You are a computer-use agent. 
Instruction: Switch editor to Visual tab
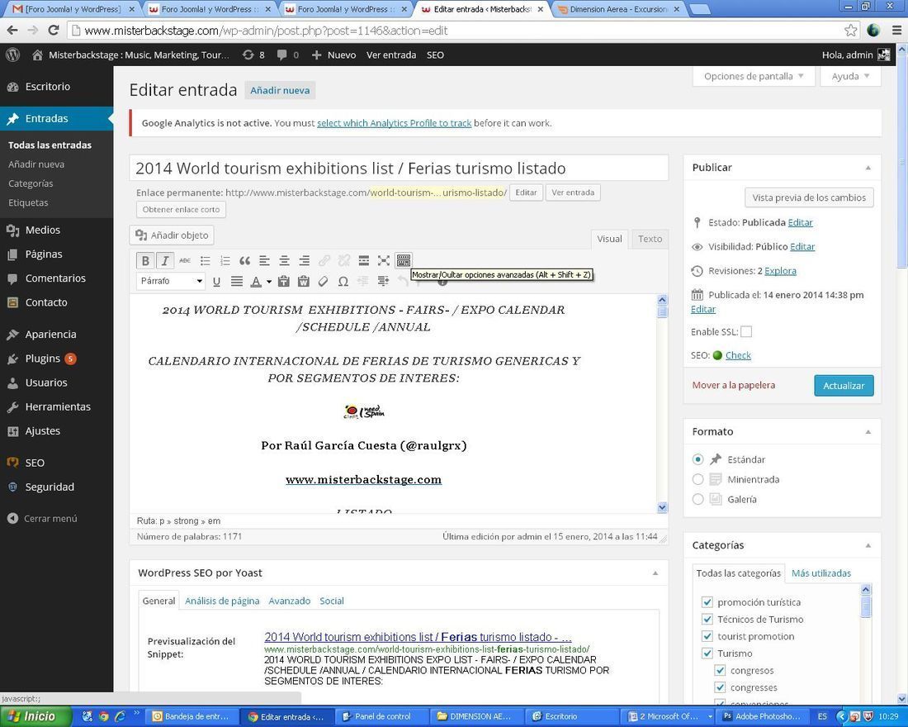(609, 239)
